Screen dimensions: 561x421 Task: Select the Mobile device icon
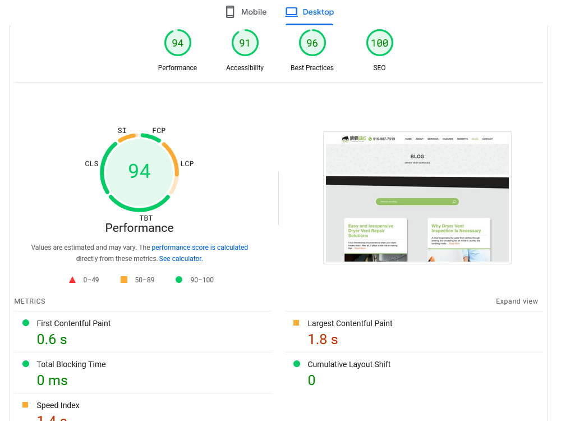click(229, 11)
